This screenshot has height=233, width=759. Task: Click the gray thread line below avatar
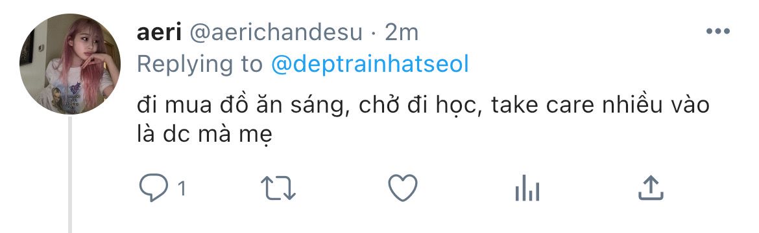point(70,175)
